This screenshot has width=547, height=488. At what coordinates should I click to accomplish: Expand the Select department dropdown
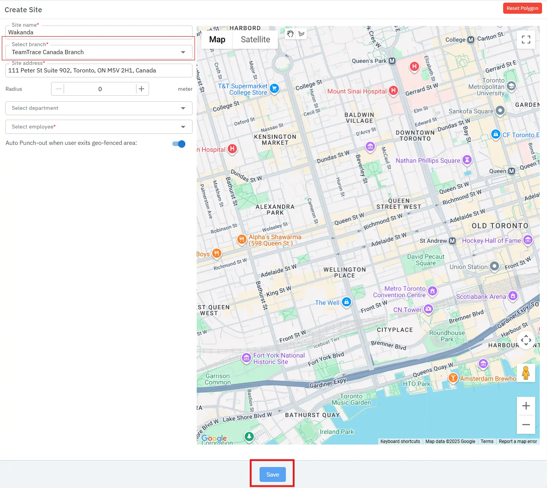99,108
